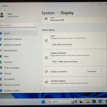Click the Settings gear on the taskbar
The width and height of the screenshot is (107, 107).
[106, 101]
